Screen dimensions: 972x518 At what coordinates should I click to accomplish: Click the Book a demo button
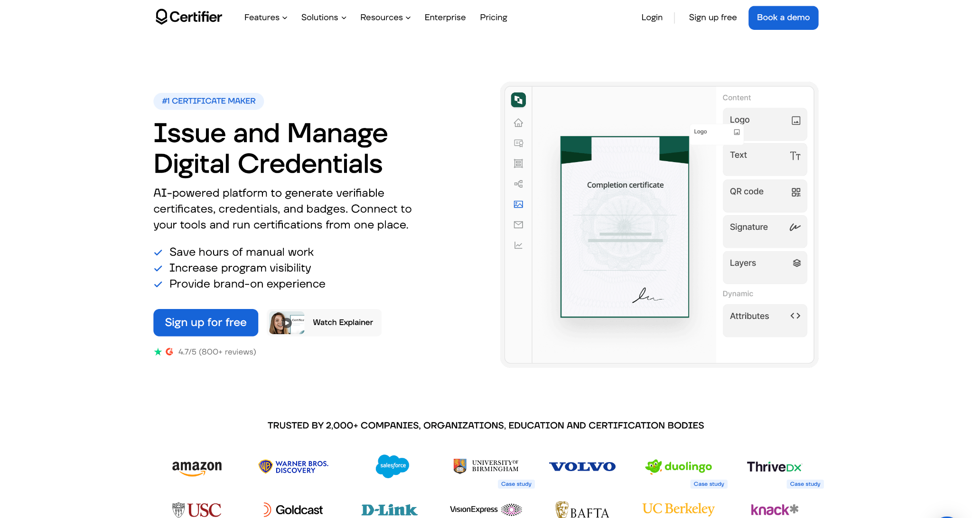783,18
